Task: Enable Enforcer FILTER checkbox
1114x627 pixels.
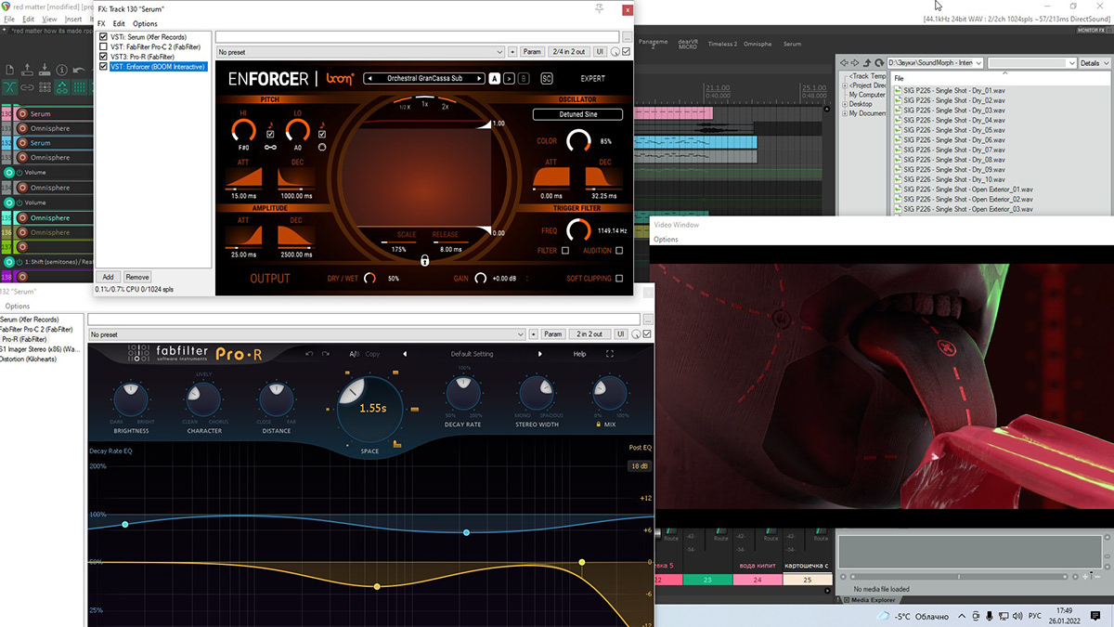Action: (565, 251)
